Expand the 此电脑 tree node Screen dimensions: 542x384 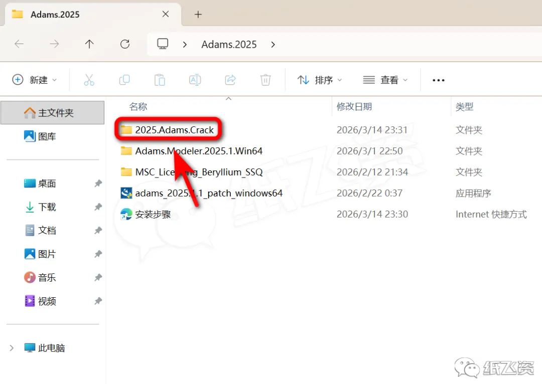(x=12, y=348)
